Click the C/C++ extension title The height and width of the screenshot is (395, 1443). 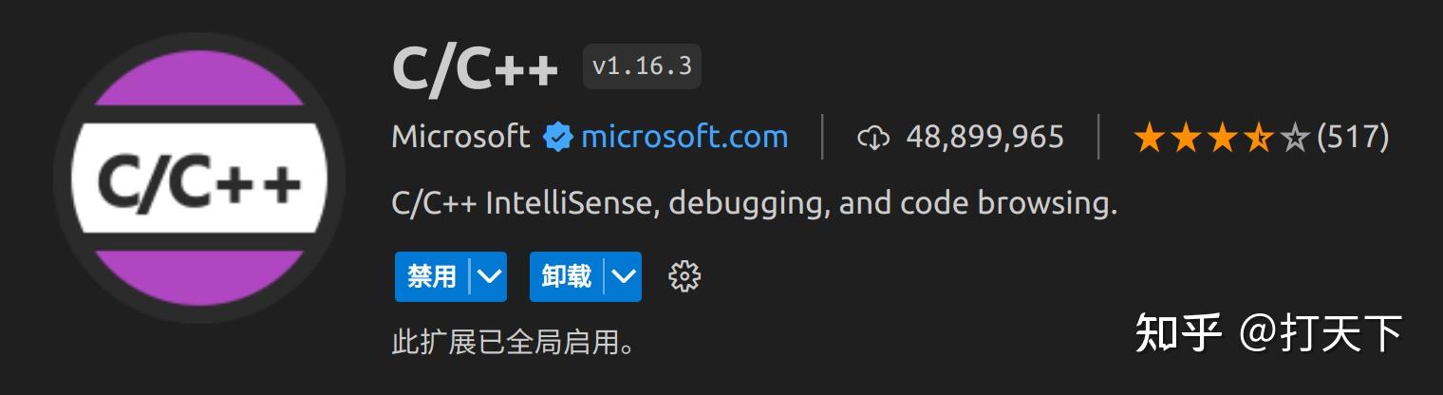point(475,68)
